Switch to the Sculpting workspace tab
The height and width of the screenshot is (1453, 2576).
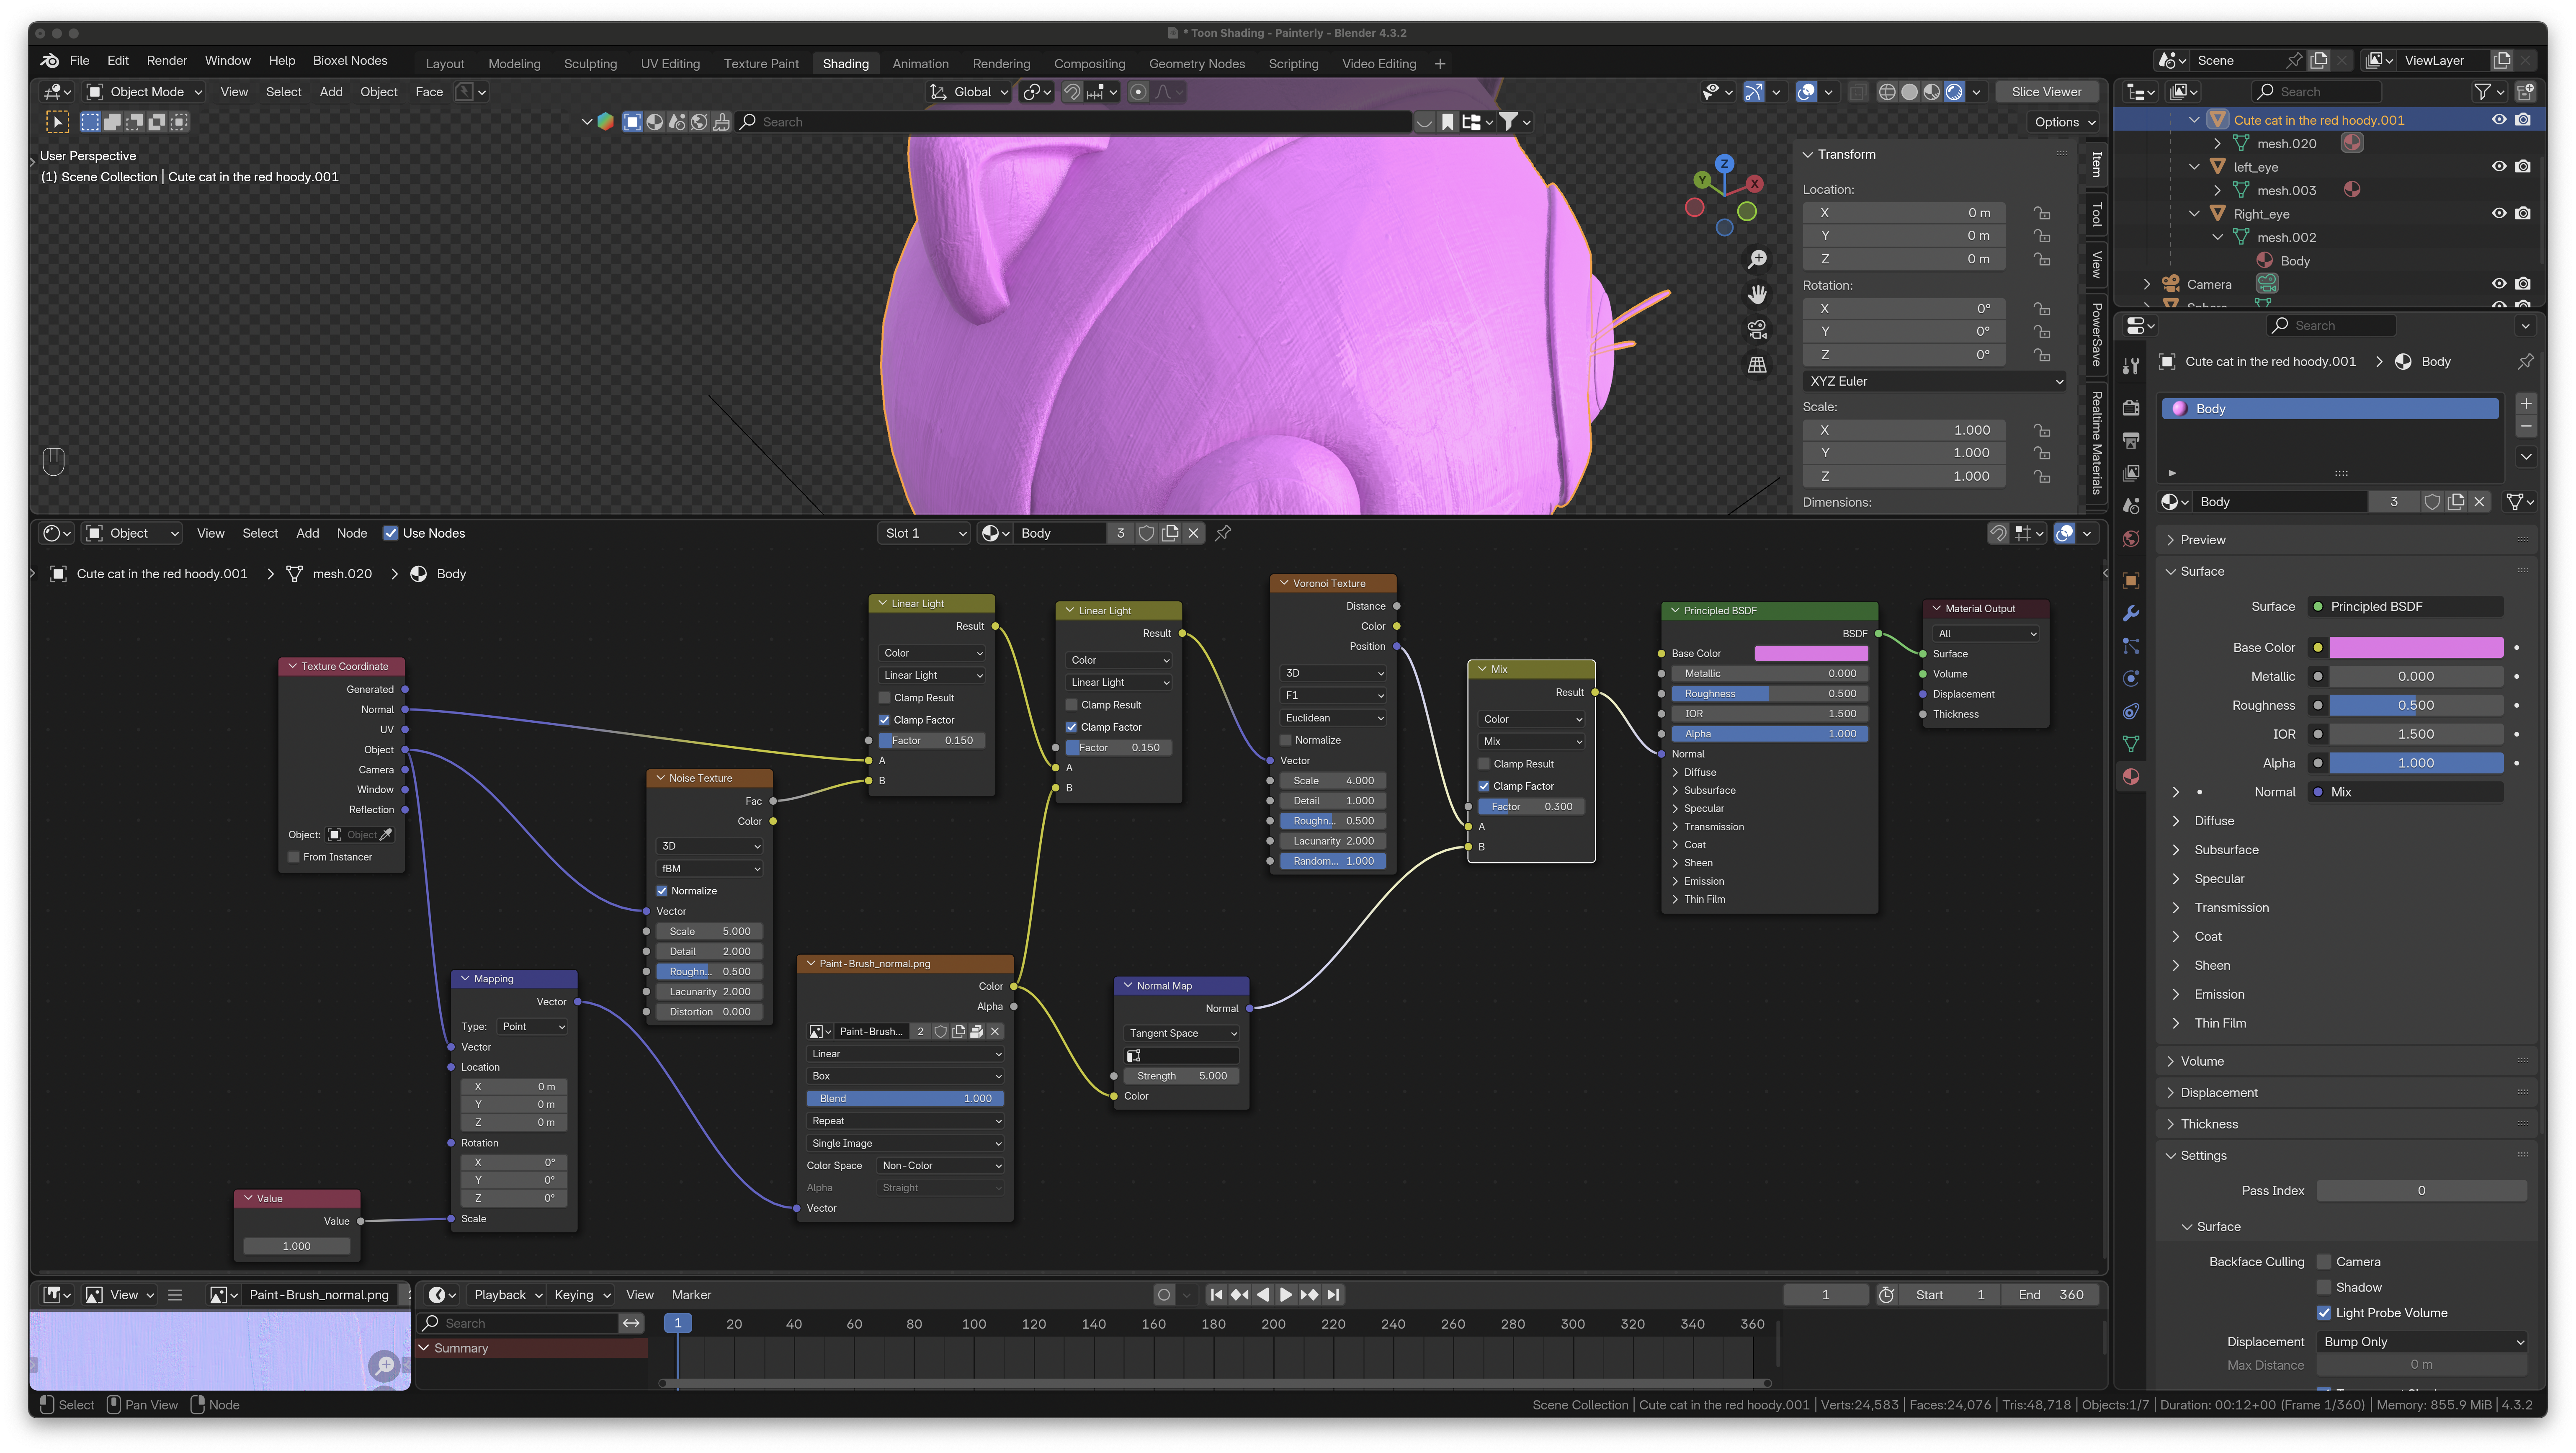(590, 64)
